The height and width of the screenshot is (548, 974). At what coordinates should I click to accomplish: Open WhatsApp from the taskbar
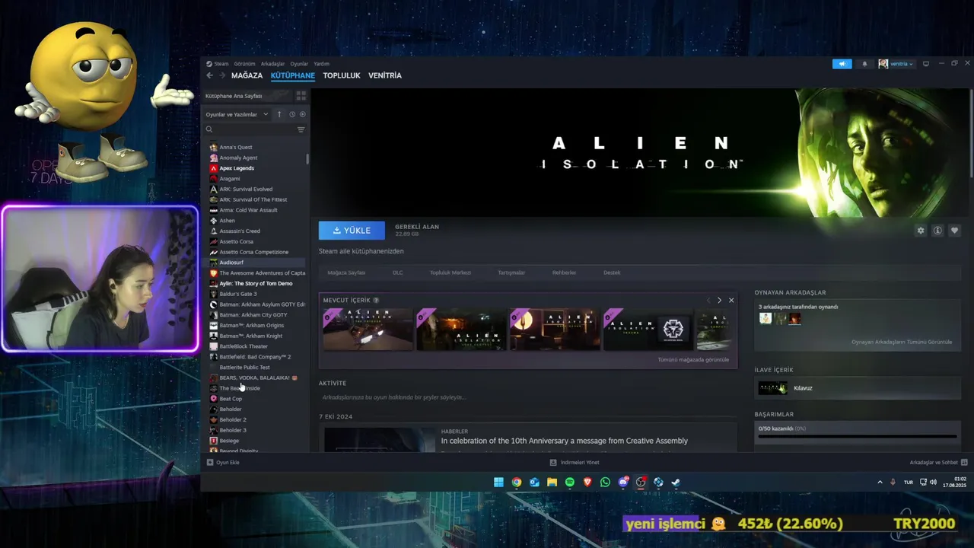[605, 482]
